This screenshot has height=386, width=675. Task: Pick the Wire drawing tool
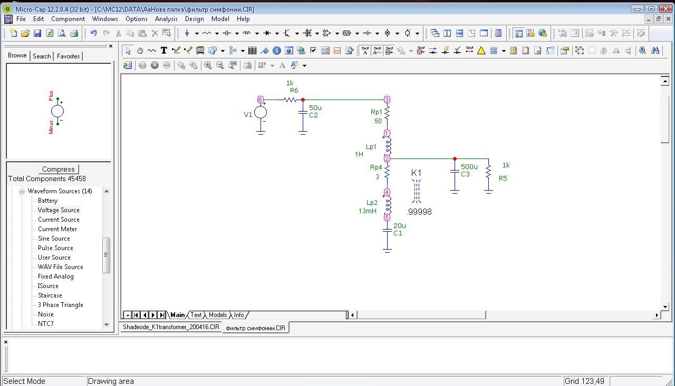click(x=176, y=51)
